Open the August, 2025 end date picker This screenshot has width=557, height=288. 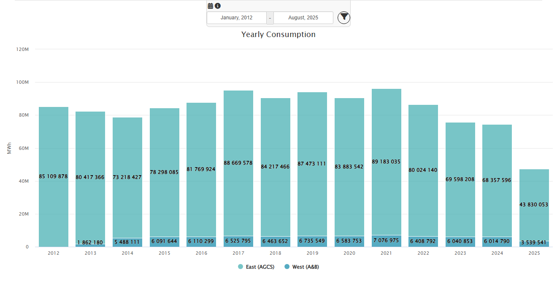tap(303, 18)
